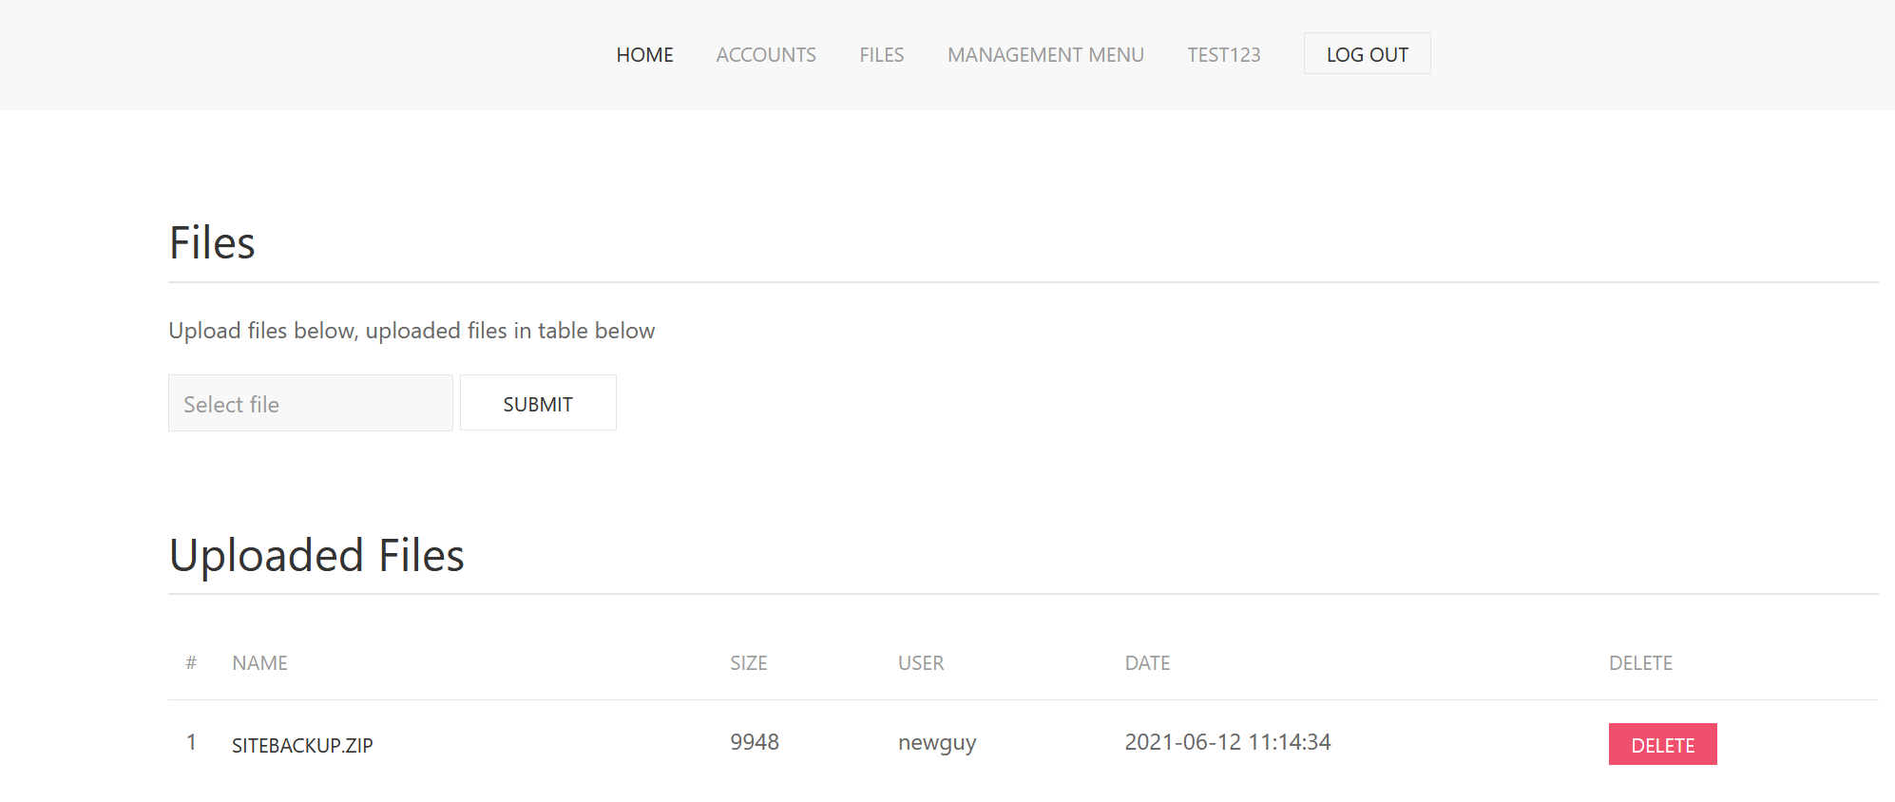Delete the SITEBACKUP.ZIP file
Viewport: 1895px width, 802px height.
point(1662,744)
